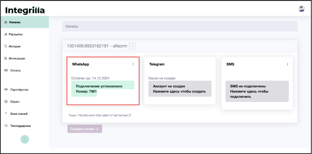Collapse the sidebar with the round chevron button
312x154 pixels.
[25, 139]
